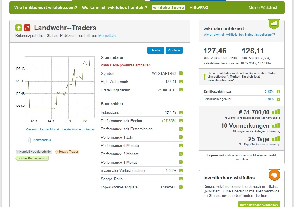Open info icon for Indexstand row
This screenshot has height=207, width=294.
pyautogui.click(x=181, y=112)
